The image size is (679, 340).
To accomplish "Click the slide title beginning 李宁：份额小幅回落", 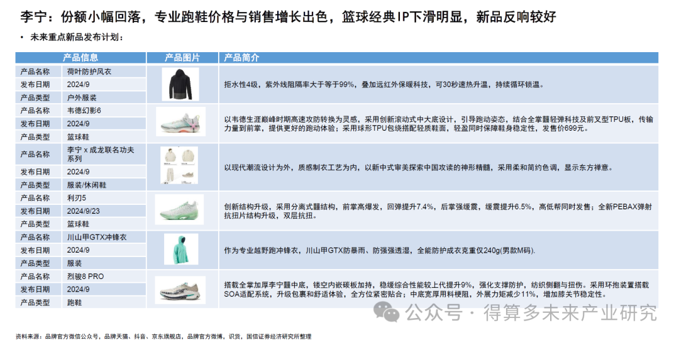I will 288,17.
